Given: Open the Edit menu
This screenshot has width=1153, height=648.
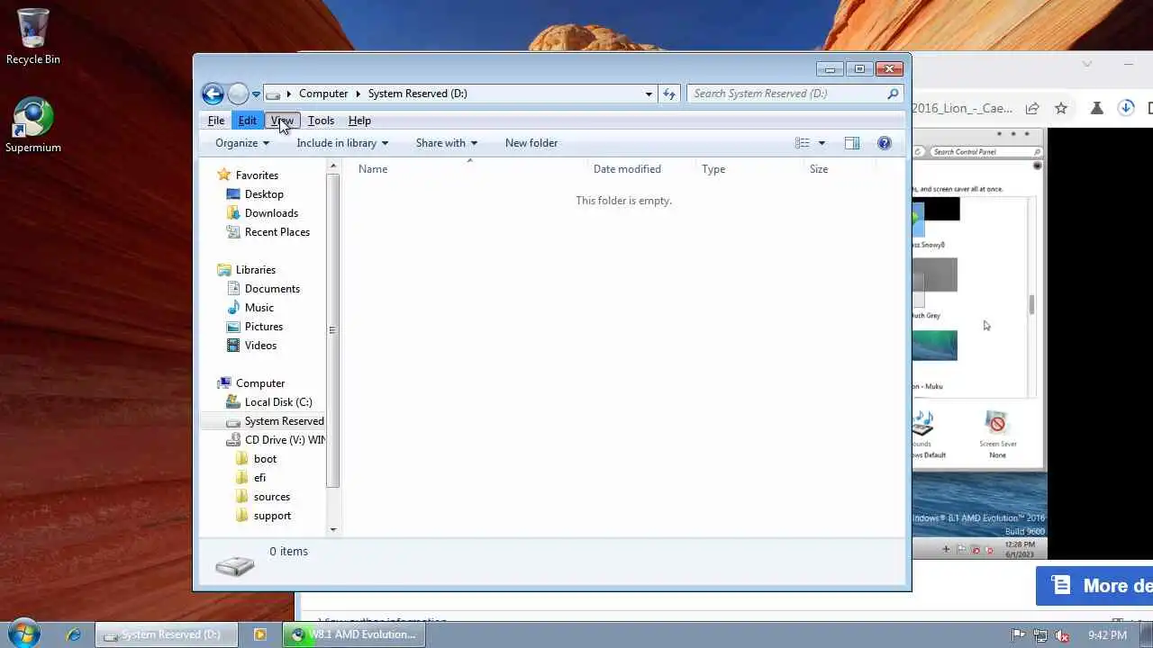Looking at the screenshot, I should [x=247, y=121].
